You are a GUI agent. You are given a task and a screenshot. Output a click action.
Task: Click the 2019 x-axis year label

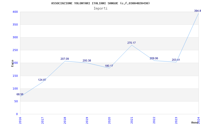[x=87, y=120]
